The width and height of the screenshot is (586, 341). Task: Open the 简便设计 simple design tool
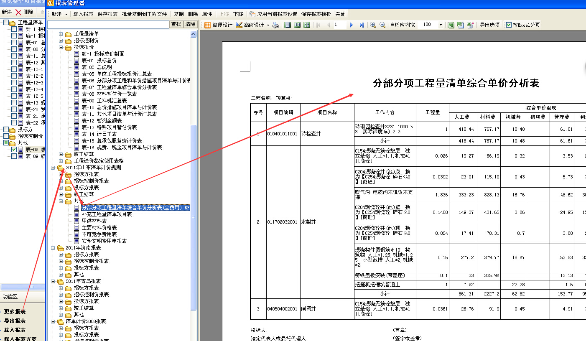point(218,25)
